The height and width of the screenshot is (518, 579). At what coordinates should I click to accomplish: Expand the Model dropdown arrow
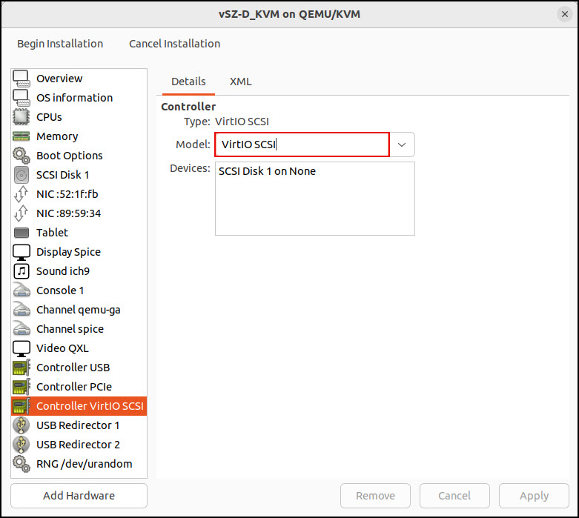[402, 145]
